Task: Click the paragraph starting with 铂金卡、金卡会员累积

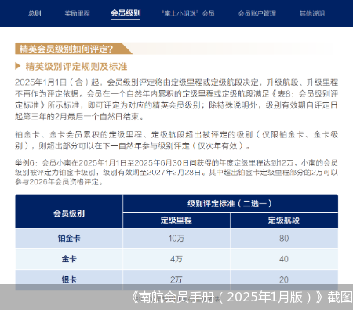Action: (176, 140)
